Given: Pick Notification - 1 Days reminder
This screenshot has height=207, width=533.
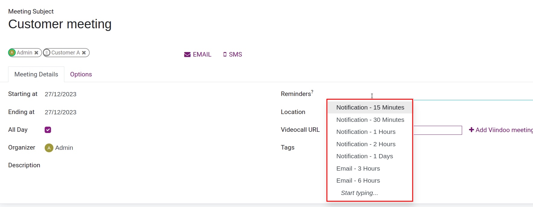Looking at the screenshot, I should [370, 156].
